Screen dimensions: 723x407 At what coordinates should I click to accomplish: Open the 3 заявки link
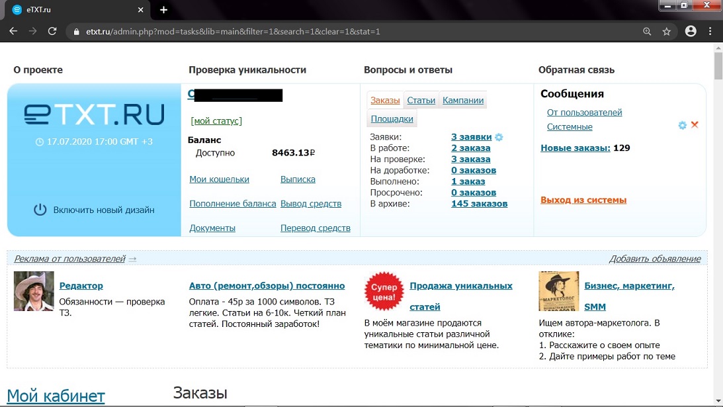(471, 136)
